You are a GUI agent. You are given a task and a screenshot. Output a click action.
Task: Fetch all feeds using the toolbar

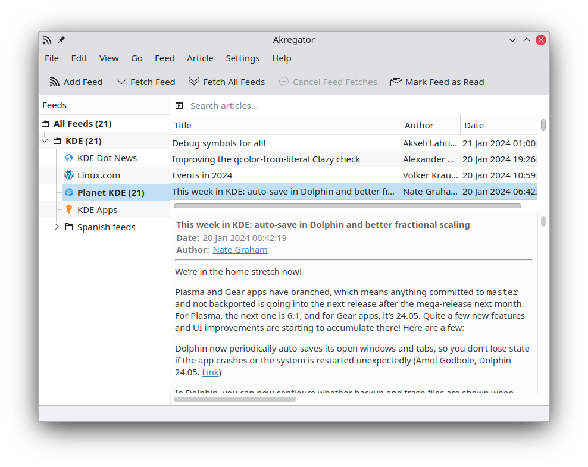click(227, 82)
